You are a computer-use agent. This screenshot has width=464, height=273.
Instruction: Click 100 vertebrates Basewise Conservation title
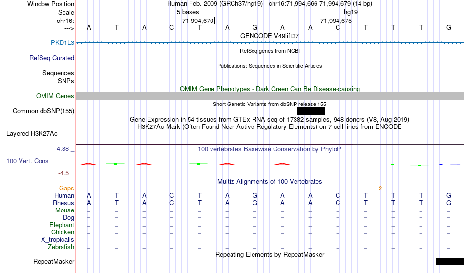(270, 149)
